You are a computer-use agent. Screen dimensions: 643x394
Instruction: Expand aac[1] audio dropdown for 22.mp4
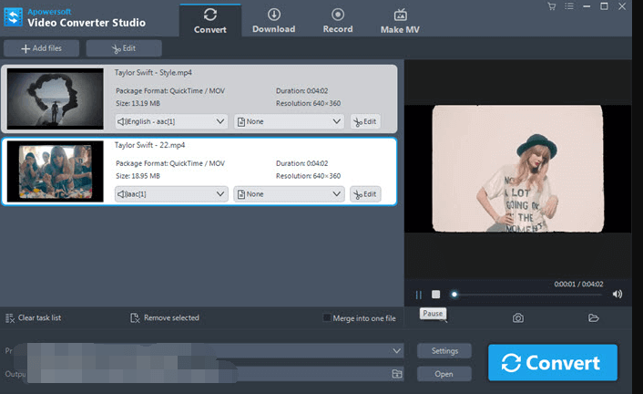pyautogui.click(x=171, y=194)
